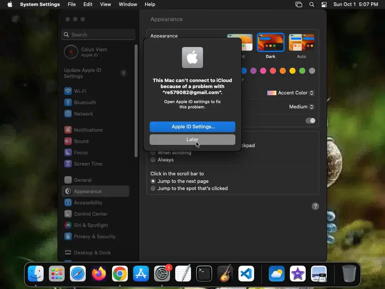The width and height of the screenshot is (385, 289).
Task: Open the Help menu
Action: (x=150, y=5)
